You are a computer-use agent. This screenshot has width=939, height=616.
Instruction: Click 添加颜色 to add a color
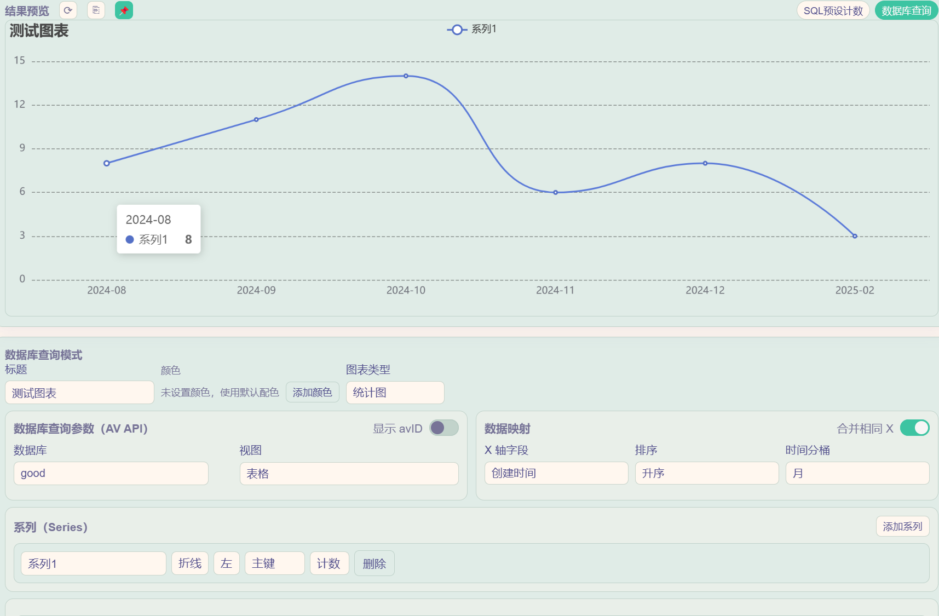point(312,393)
